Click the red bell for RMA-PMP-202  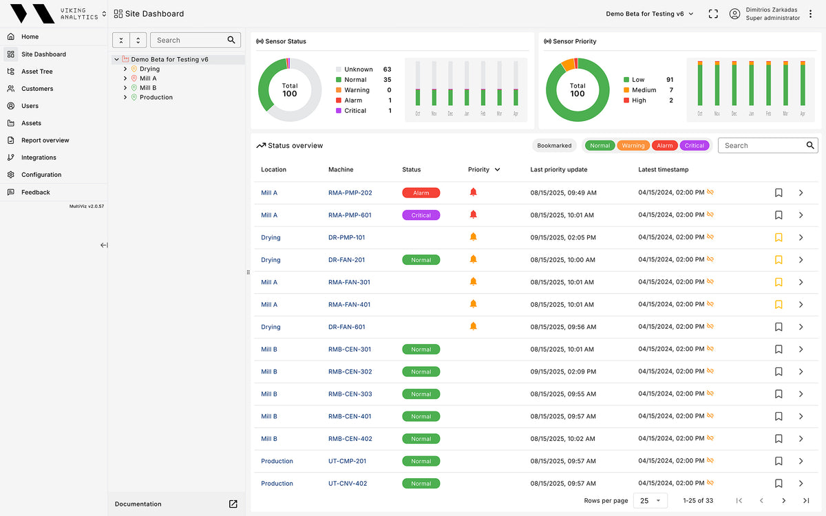coord(473,192)
